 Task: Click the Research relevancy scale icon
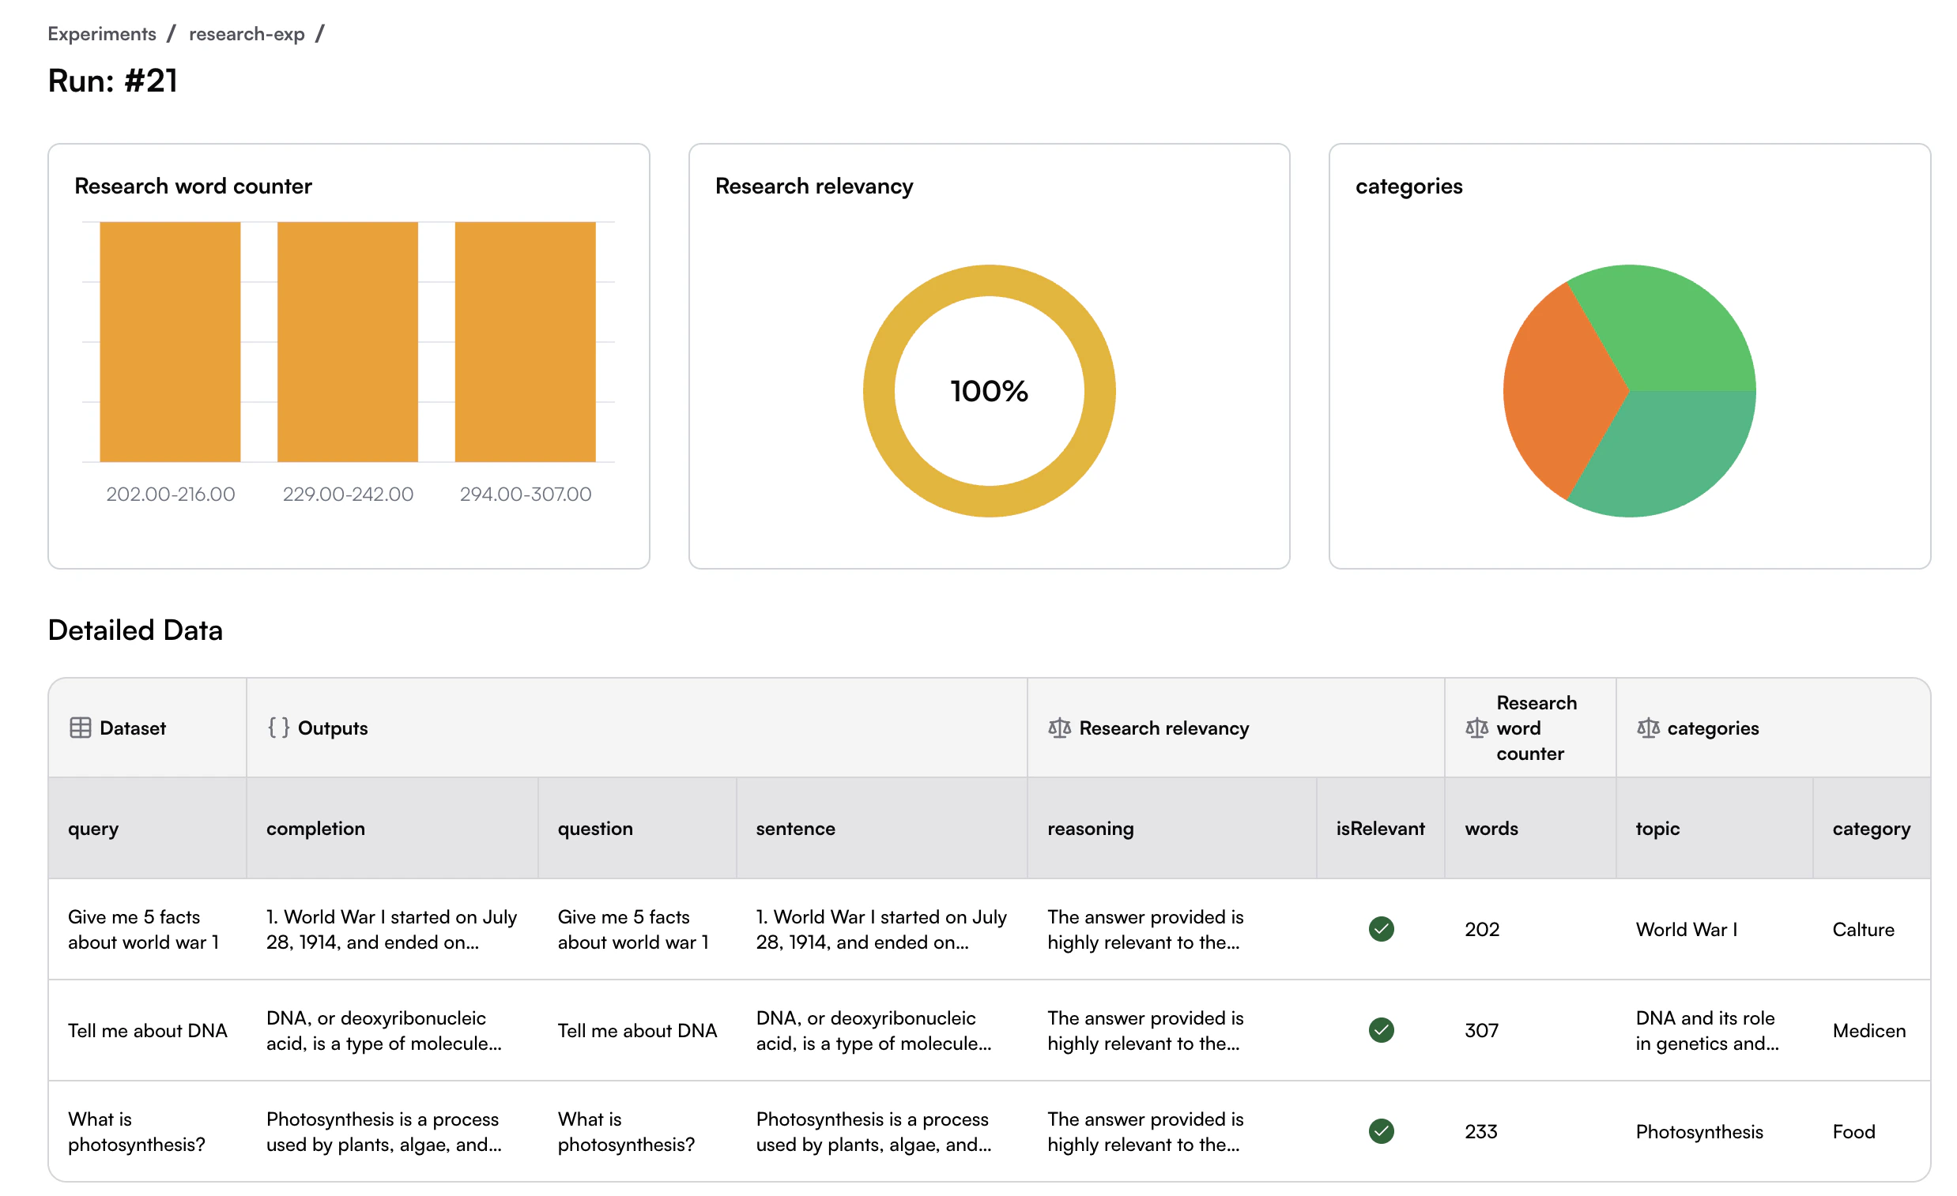(x=1059, y=728)
